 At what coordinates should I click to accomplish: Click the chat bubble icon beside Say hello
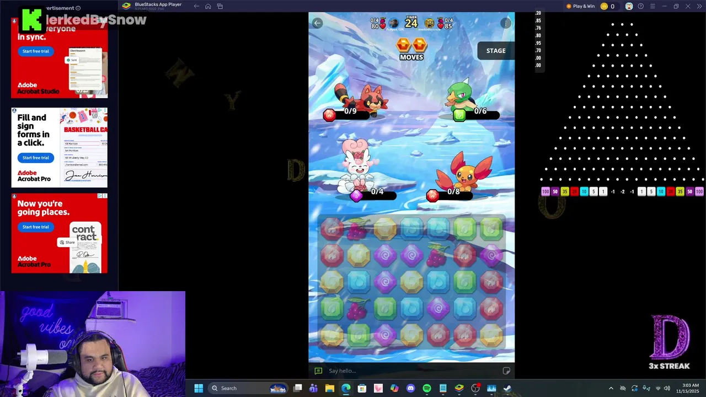click(318, 371)
